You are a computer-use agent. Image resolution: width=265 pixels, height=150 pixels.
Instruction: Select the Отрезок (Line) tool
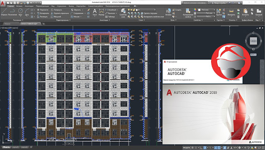click(x=4, y=12)
